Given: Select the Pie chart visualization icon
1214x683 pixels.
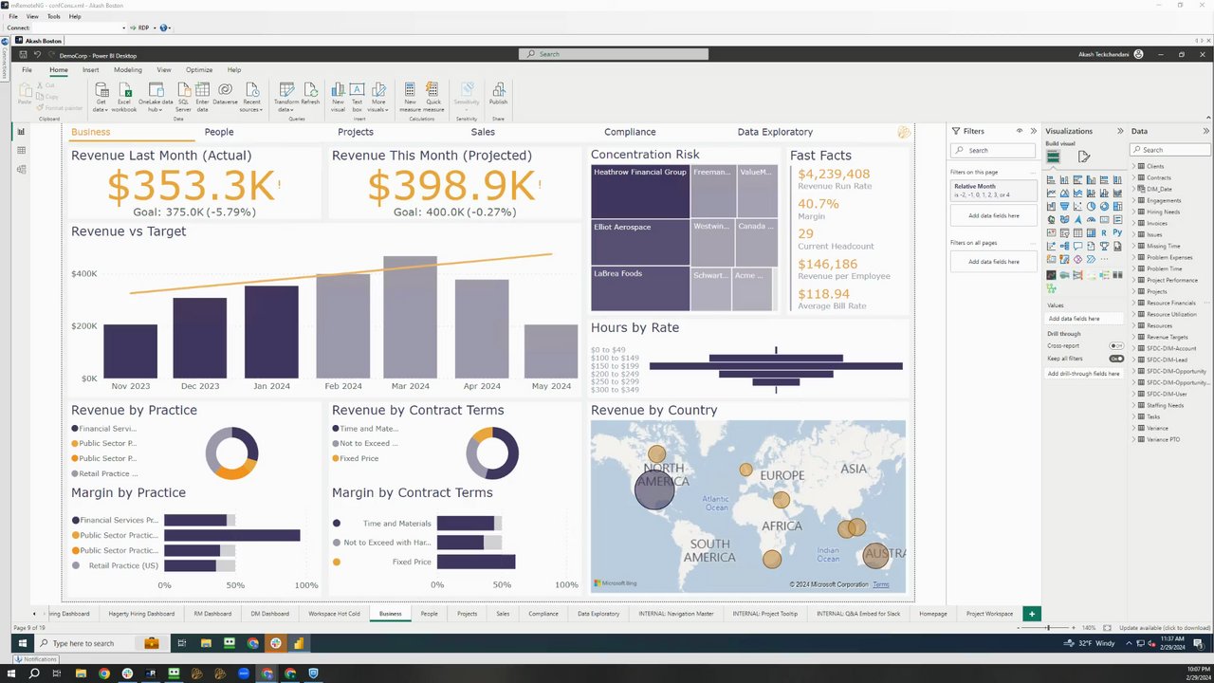Looking at the screenshot, I should 1092,206.
